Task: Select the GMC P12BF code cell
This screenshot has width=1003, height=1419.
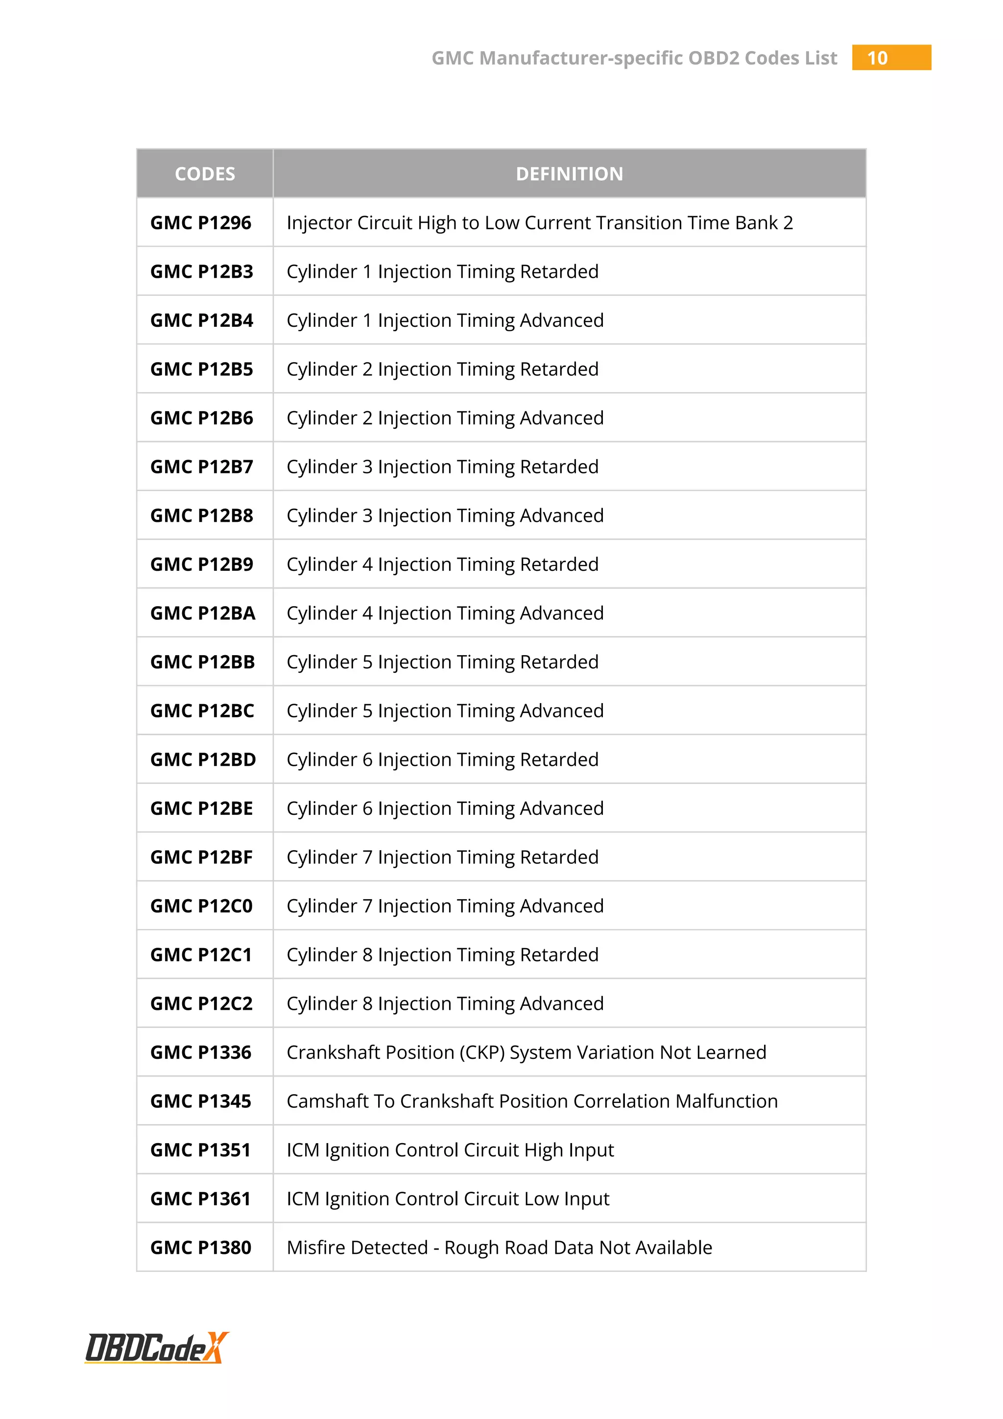Action: pyautogui.click(x=205, y=857)
